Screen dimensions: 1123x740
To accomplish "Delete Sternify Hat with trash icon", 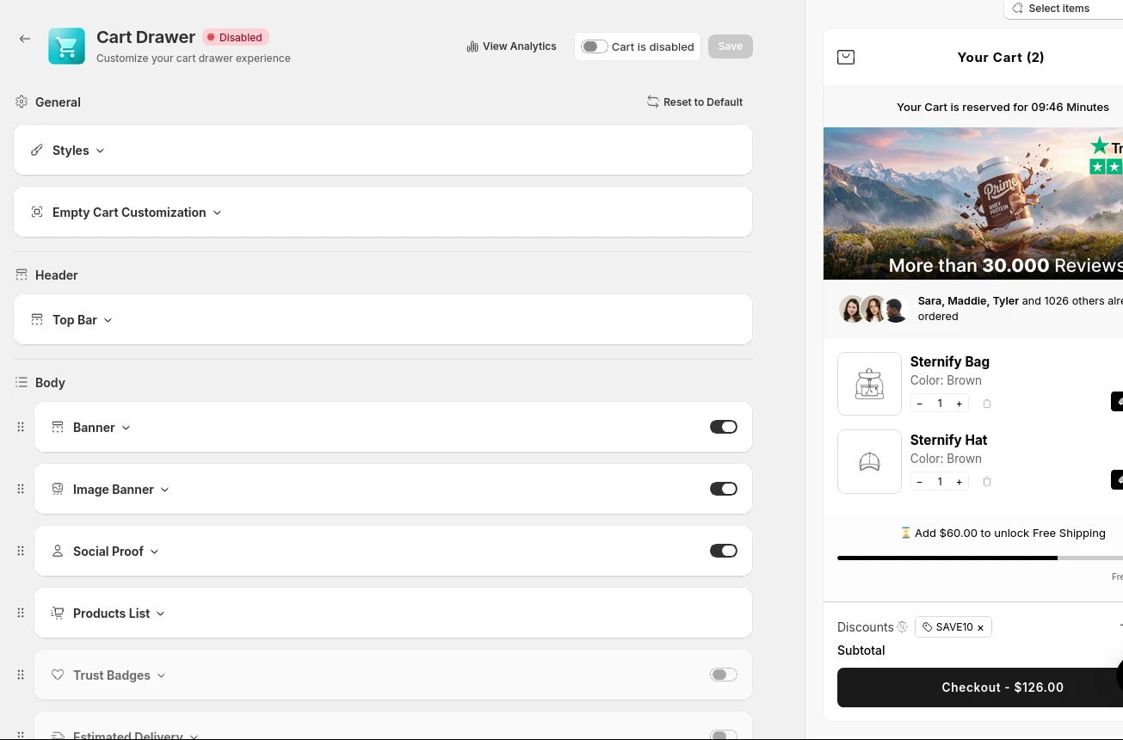I will coord(987,482).
